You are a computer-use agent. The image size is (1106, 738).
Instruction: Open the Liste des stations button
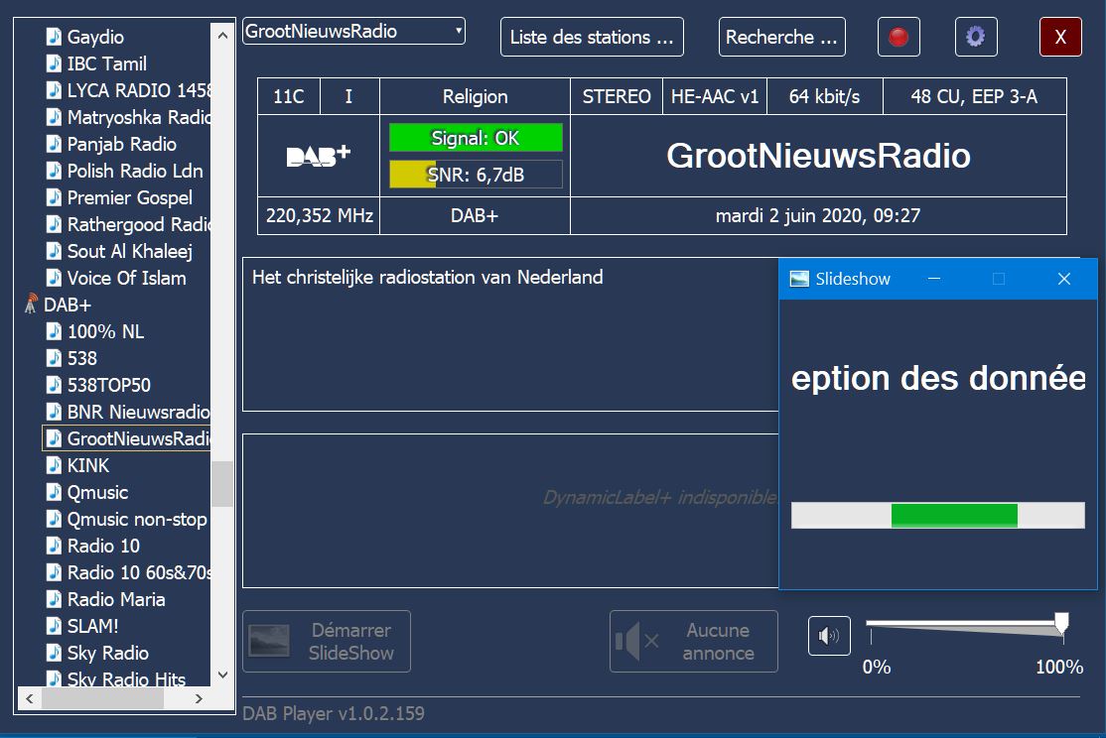[592, 37]
